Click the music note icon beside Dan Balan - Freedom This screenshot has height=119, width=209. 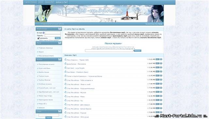(65, 72)
